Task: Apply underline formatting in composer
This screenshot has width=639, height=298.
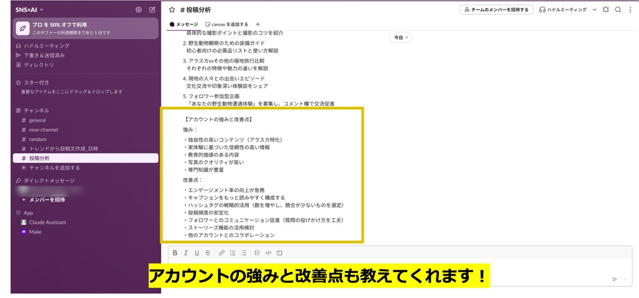Action: coord(197,253)
